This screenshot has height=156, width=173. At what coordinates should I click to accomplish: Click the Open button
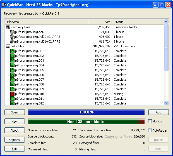15,112
